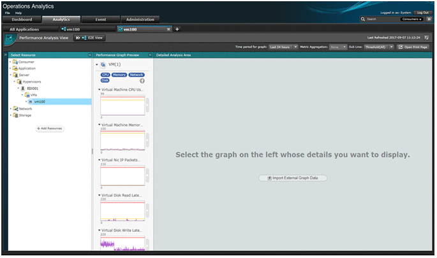This screenshot has width=437, height=258.
Task: Click the Hypervisors folder icon
Action: pos(19,82)
